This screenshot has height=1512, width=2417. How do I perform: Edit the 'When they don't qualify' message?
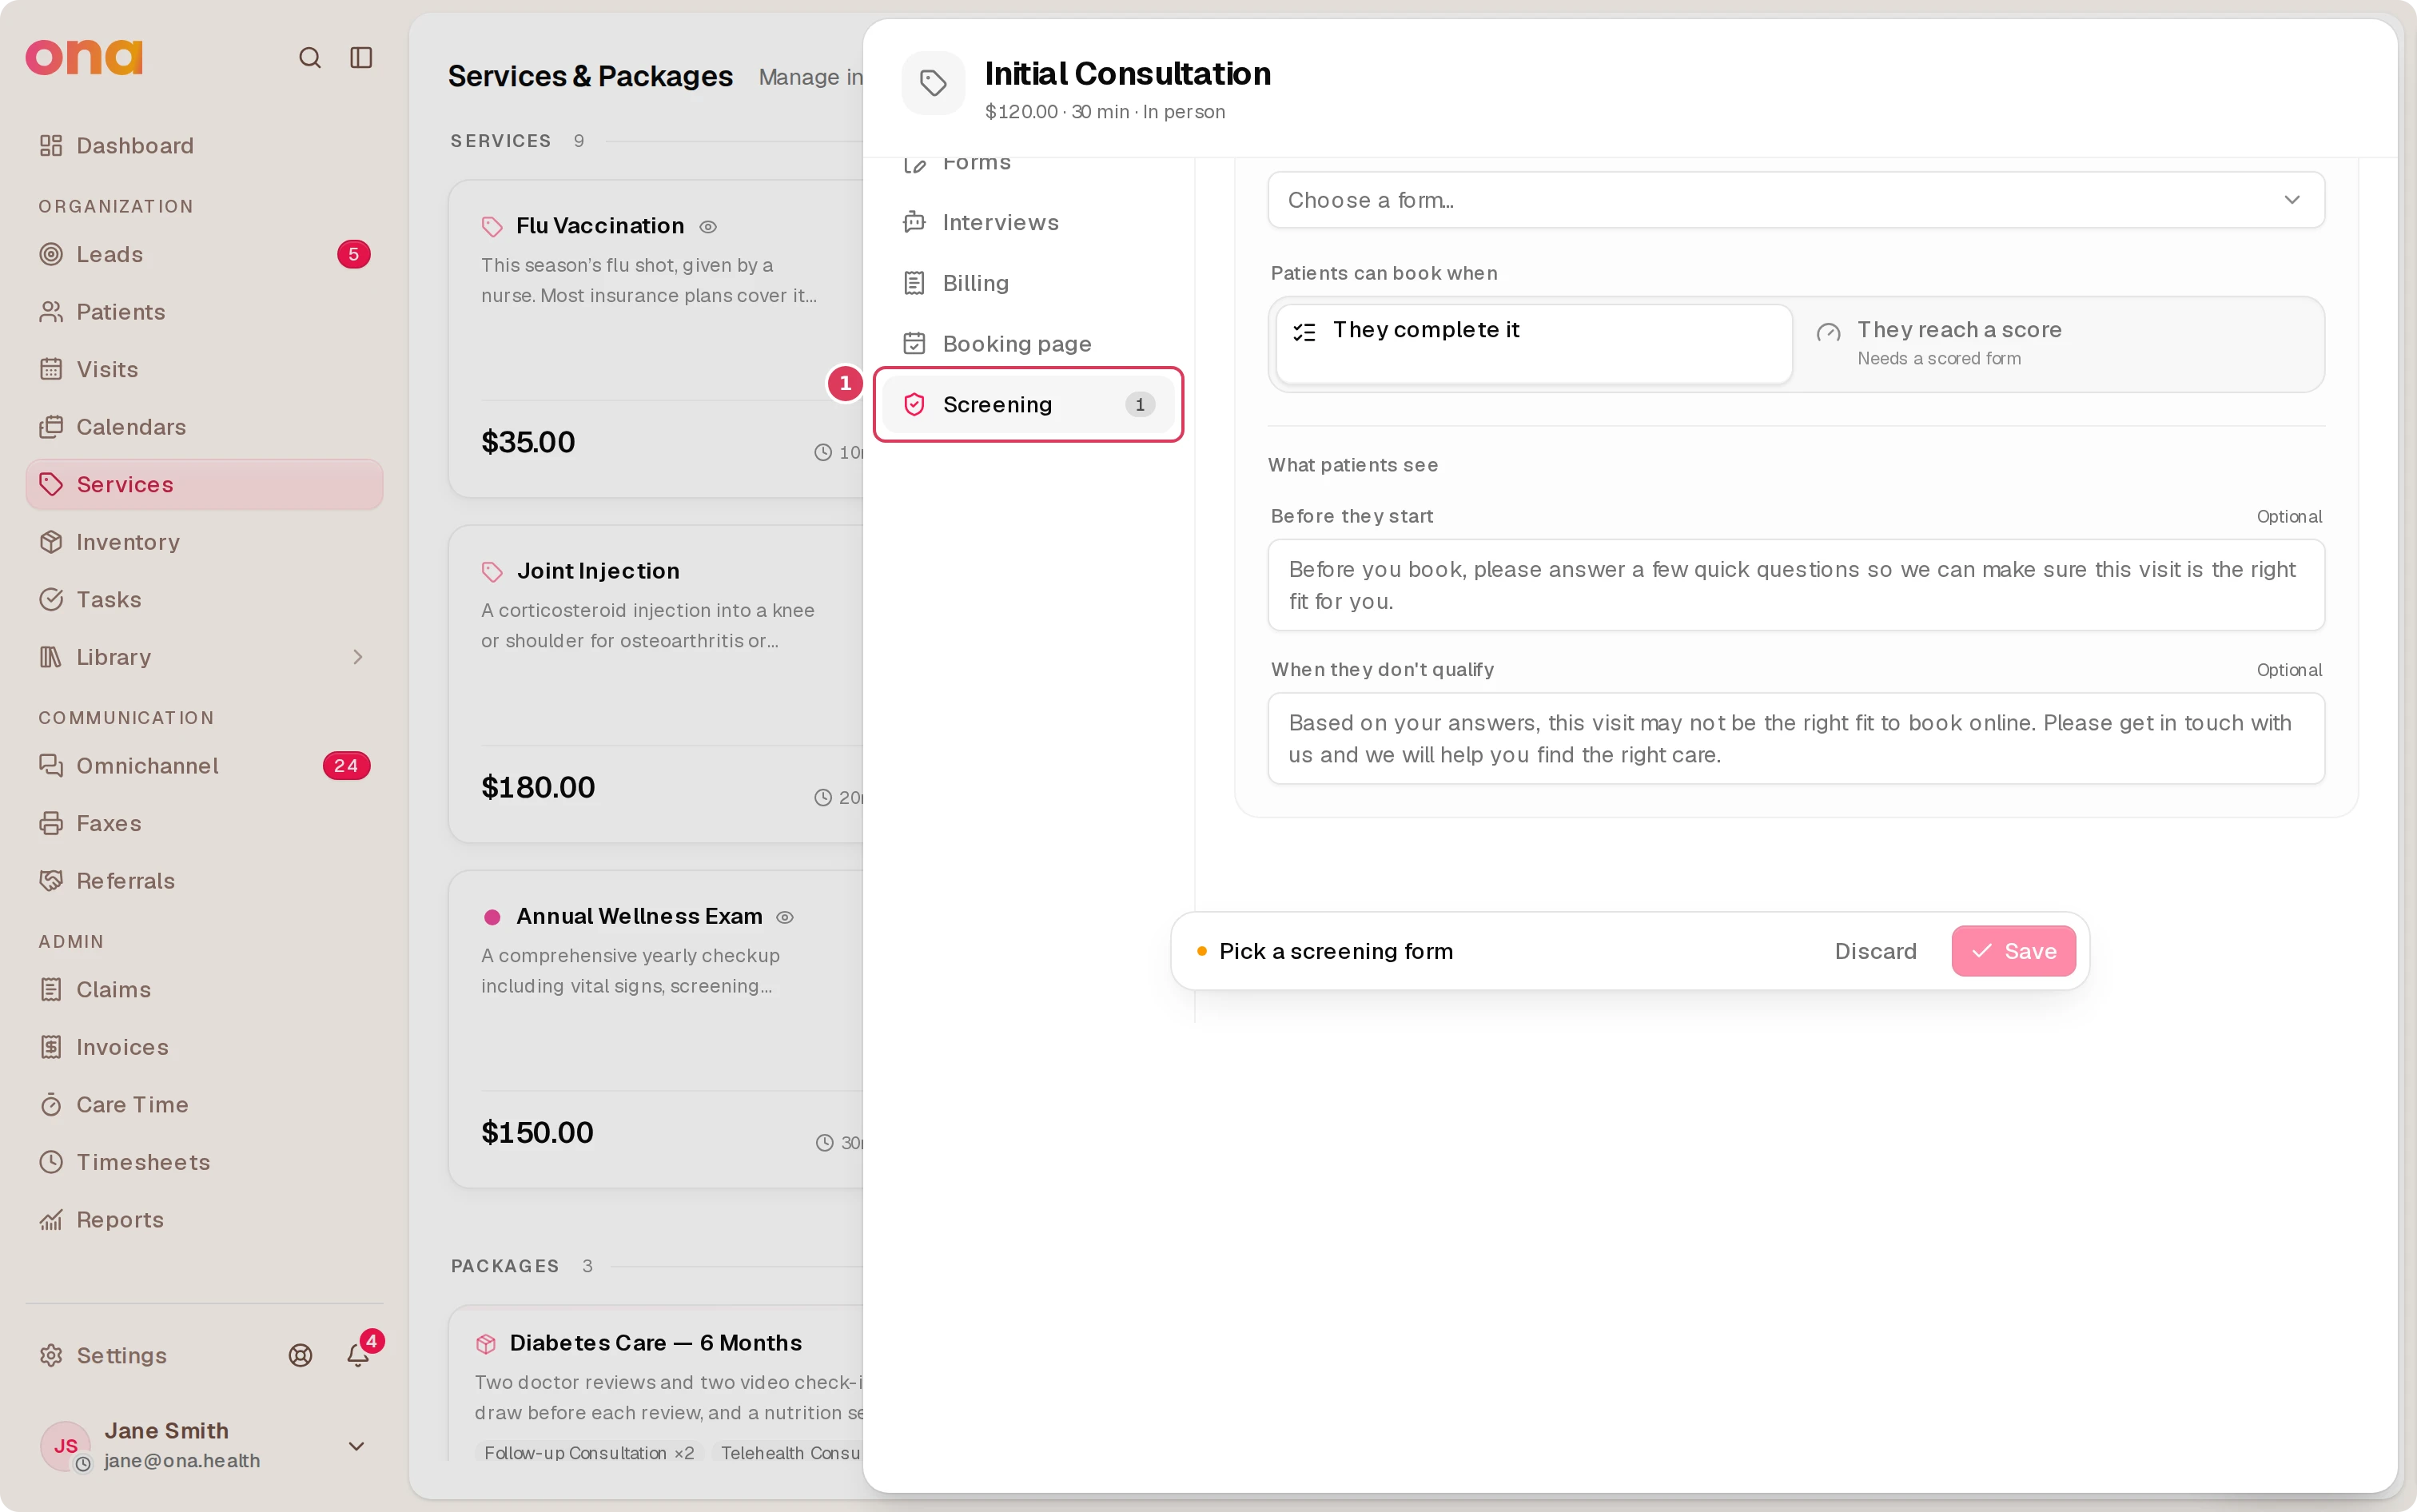(x=1796, y=739)
